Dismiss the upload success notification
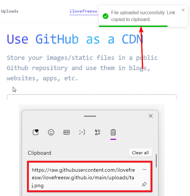Image resolution: width=190 pixels, height=196 pixels. pos(183,10)
